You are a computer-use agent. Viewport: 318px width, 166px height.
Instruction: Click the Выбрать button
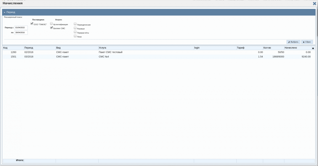[293, 42]
